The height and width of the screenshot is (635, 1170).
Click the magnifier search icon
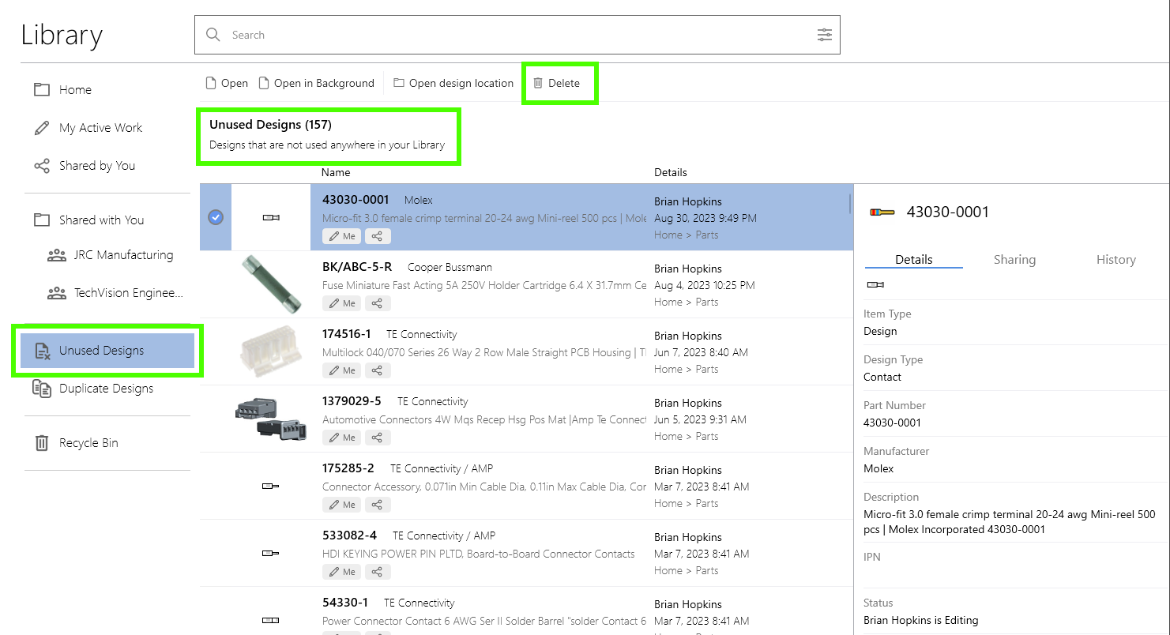[213, 35]
